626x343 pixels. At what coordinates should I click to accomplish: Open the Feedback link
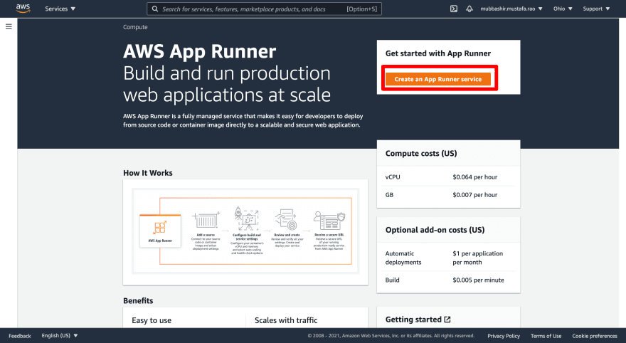pyautogui.click(x=20, y=336)
